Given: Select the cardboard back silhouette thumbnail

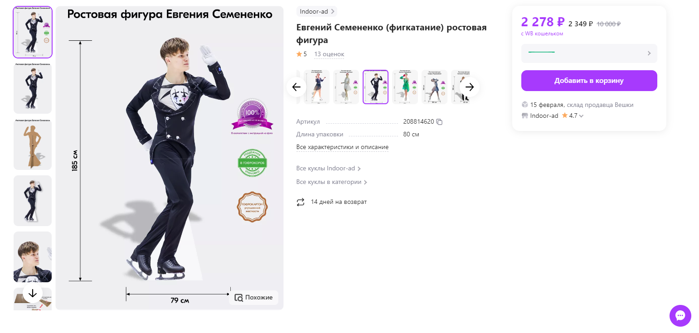Looking at the screenshot, I should pos(33,145).
